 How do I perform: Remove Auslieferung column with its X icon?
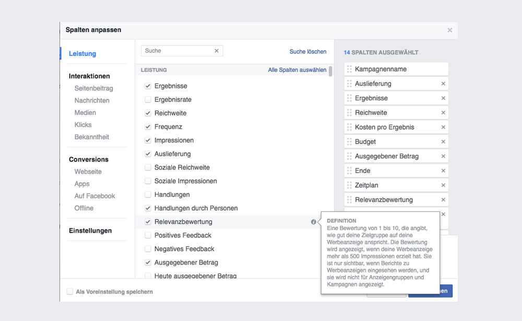(x=443, y=84)
